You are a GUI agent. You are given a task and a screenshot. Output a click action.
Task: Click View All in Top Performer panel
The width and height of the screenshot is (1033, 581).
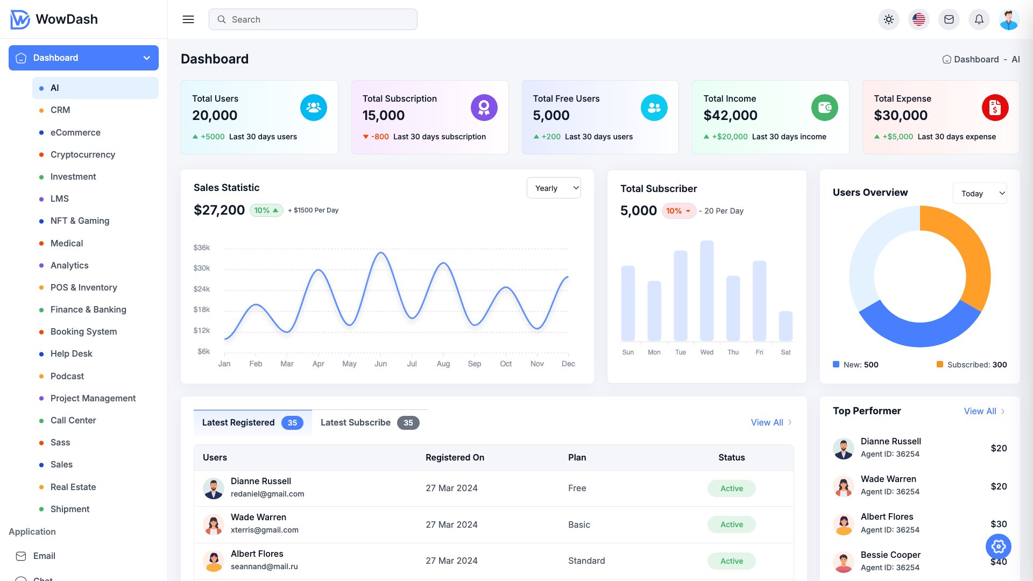coord(980,411)
